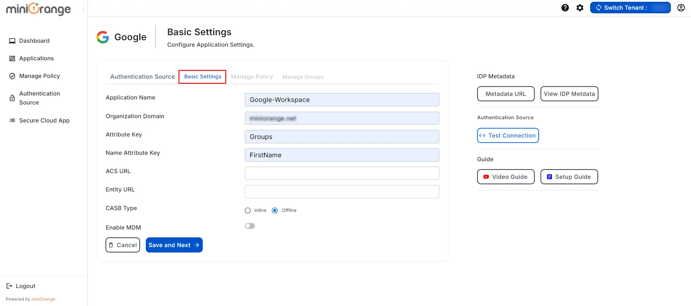Screen dimensions: 691x306
Task: Click Save and Next button
Action: pos(174,245)
